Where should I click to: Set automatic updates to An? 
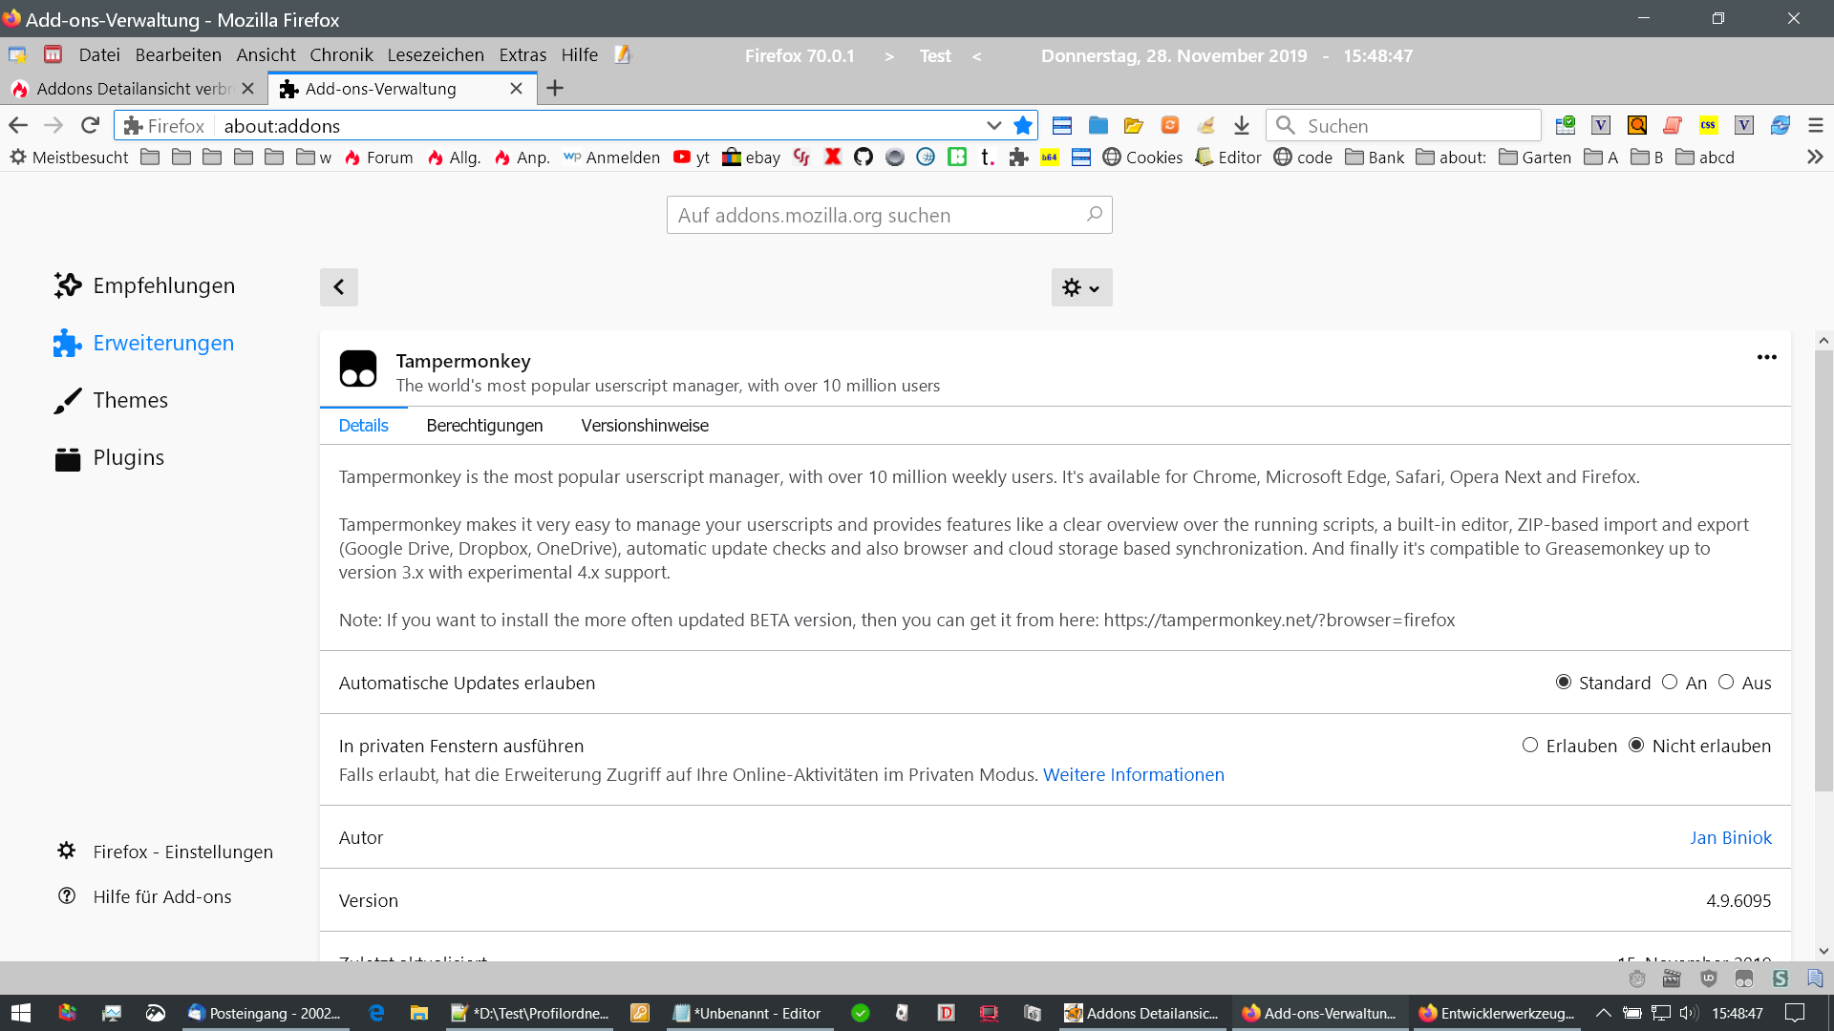point(1670,683)
